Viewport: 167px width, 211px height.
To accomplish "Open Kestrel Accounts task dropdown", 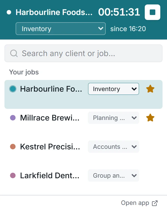I will tap(114, 147).
